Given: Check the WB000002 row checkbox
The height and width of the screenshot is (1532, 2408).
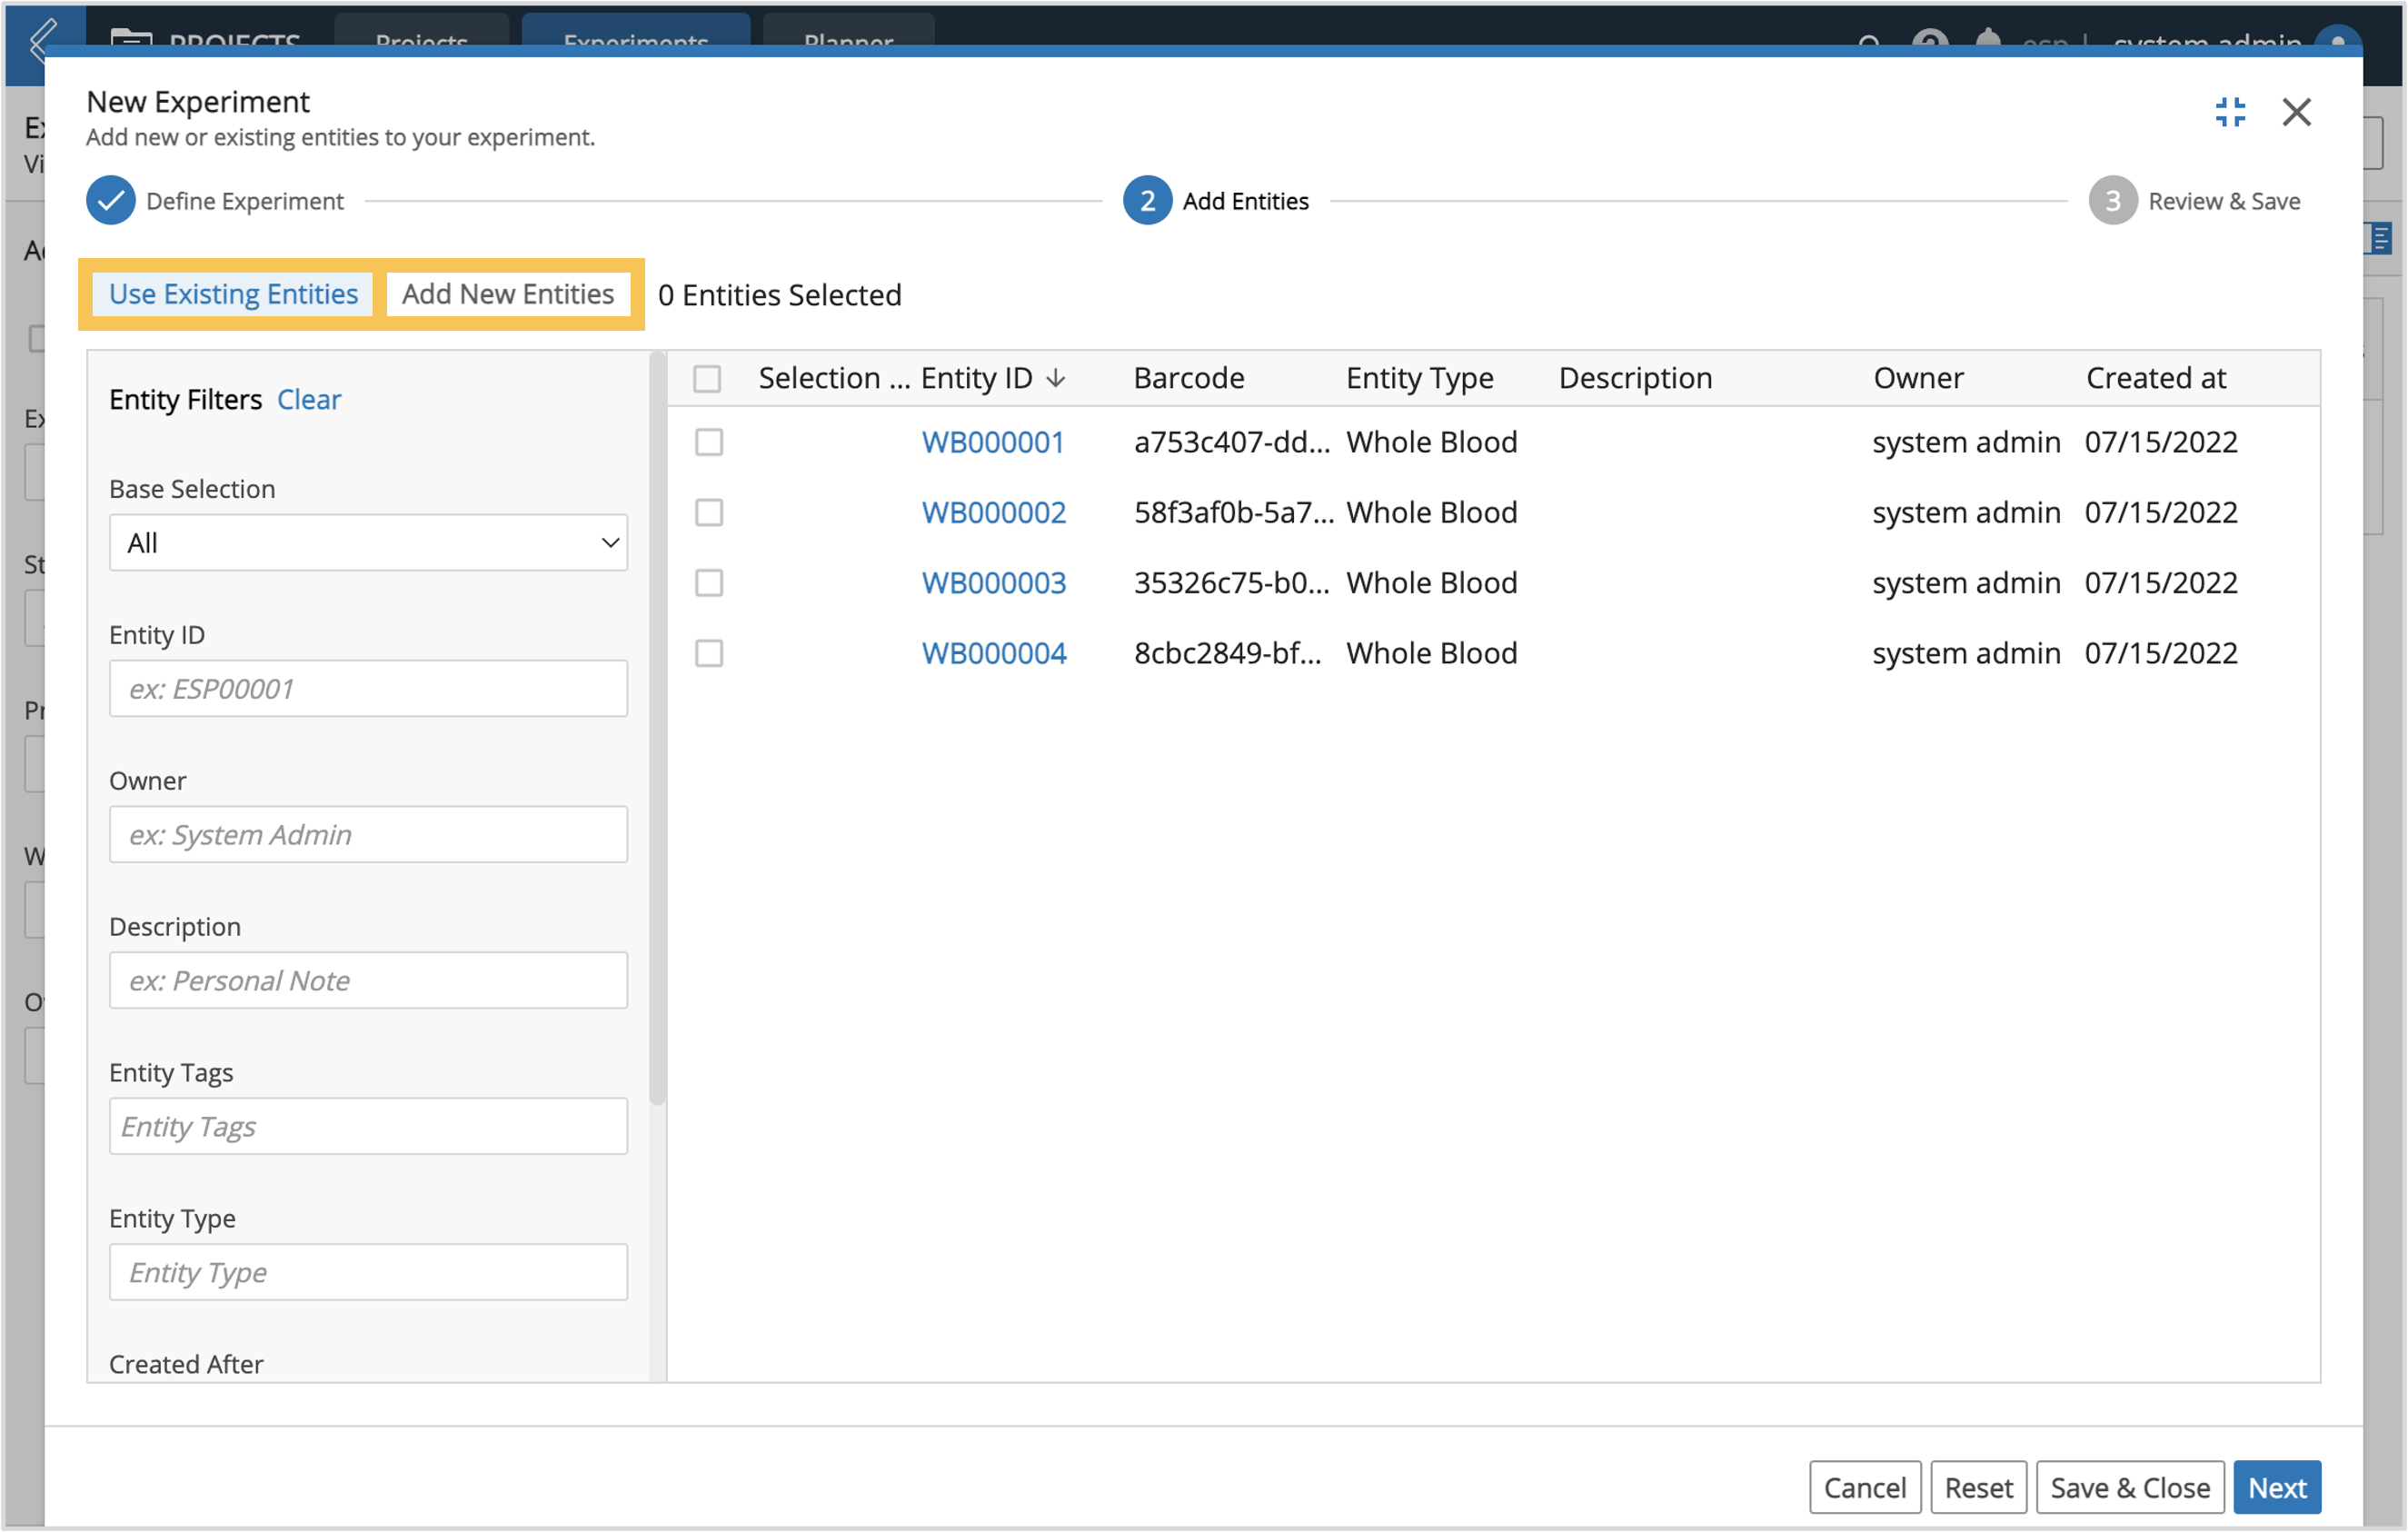Looking at the screenshot, I should click(709, 512).
